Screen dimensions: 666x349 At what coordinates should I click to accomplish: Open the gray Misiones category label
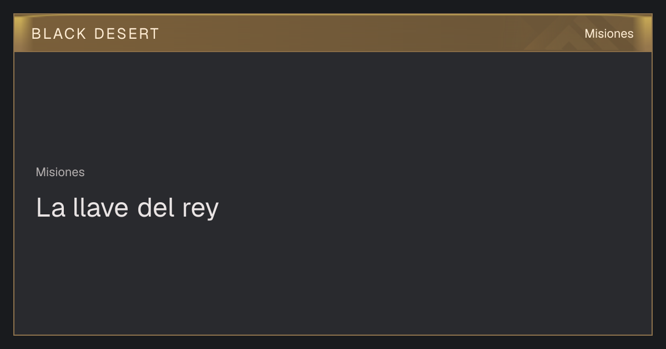point(60,172)
